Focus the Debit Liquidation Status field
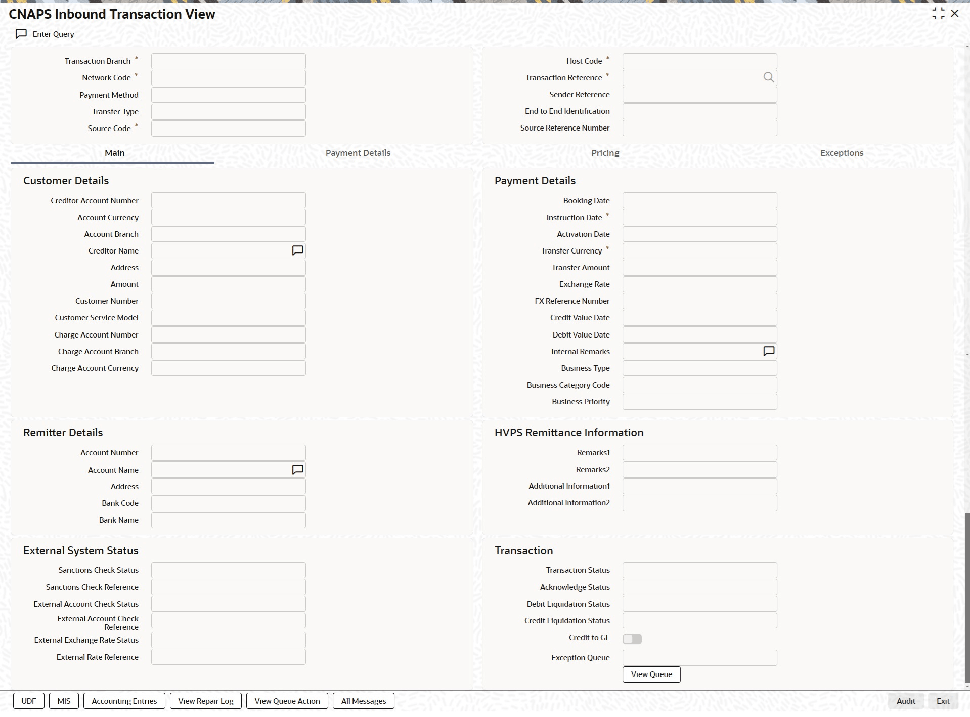970x717 pixels. coord(700,604)
